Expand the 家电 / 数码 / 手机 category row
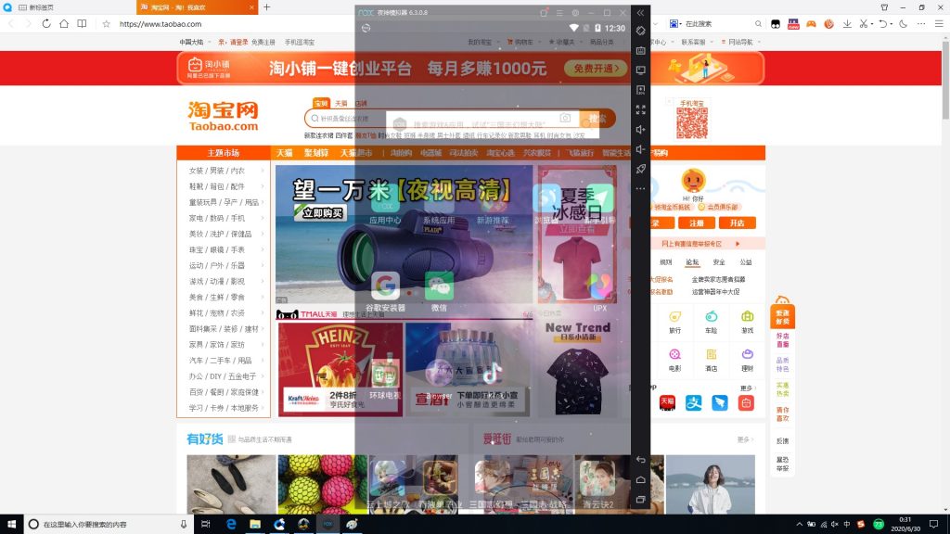Viewport: 950px width, 534px height. [224, 218]
